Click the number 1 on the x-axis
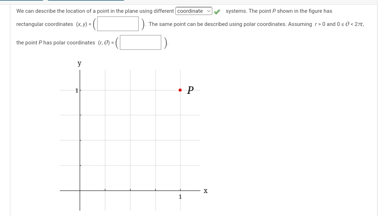The height and width of the screenshot is (216, 384). pos(180,196)
